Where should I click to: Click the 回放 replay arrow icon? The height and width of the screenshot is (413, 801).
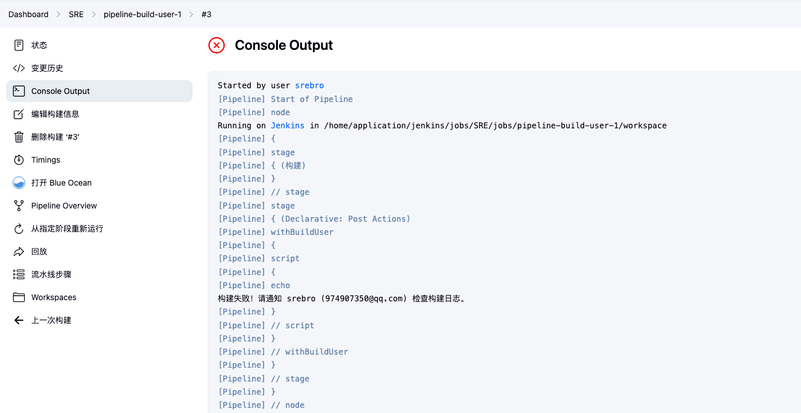(19, 251)
